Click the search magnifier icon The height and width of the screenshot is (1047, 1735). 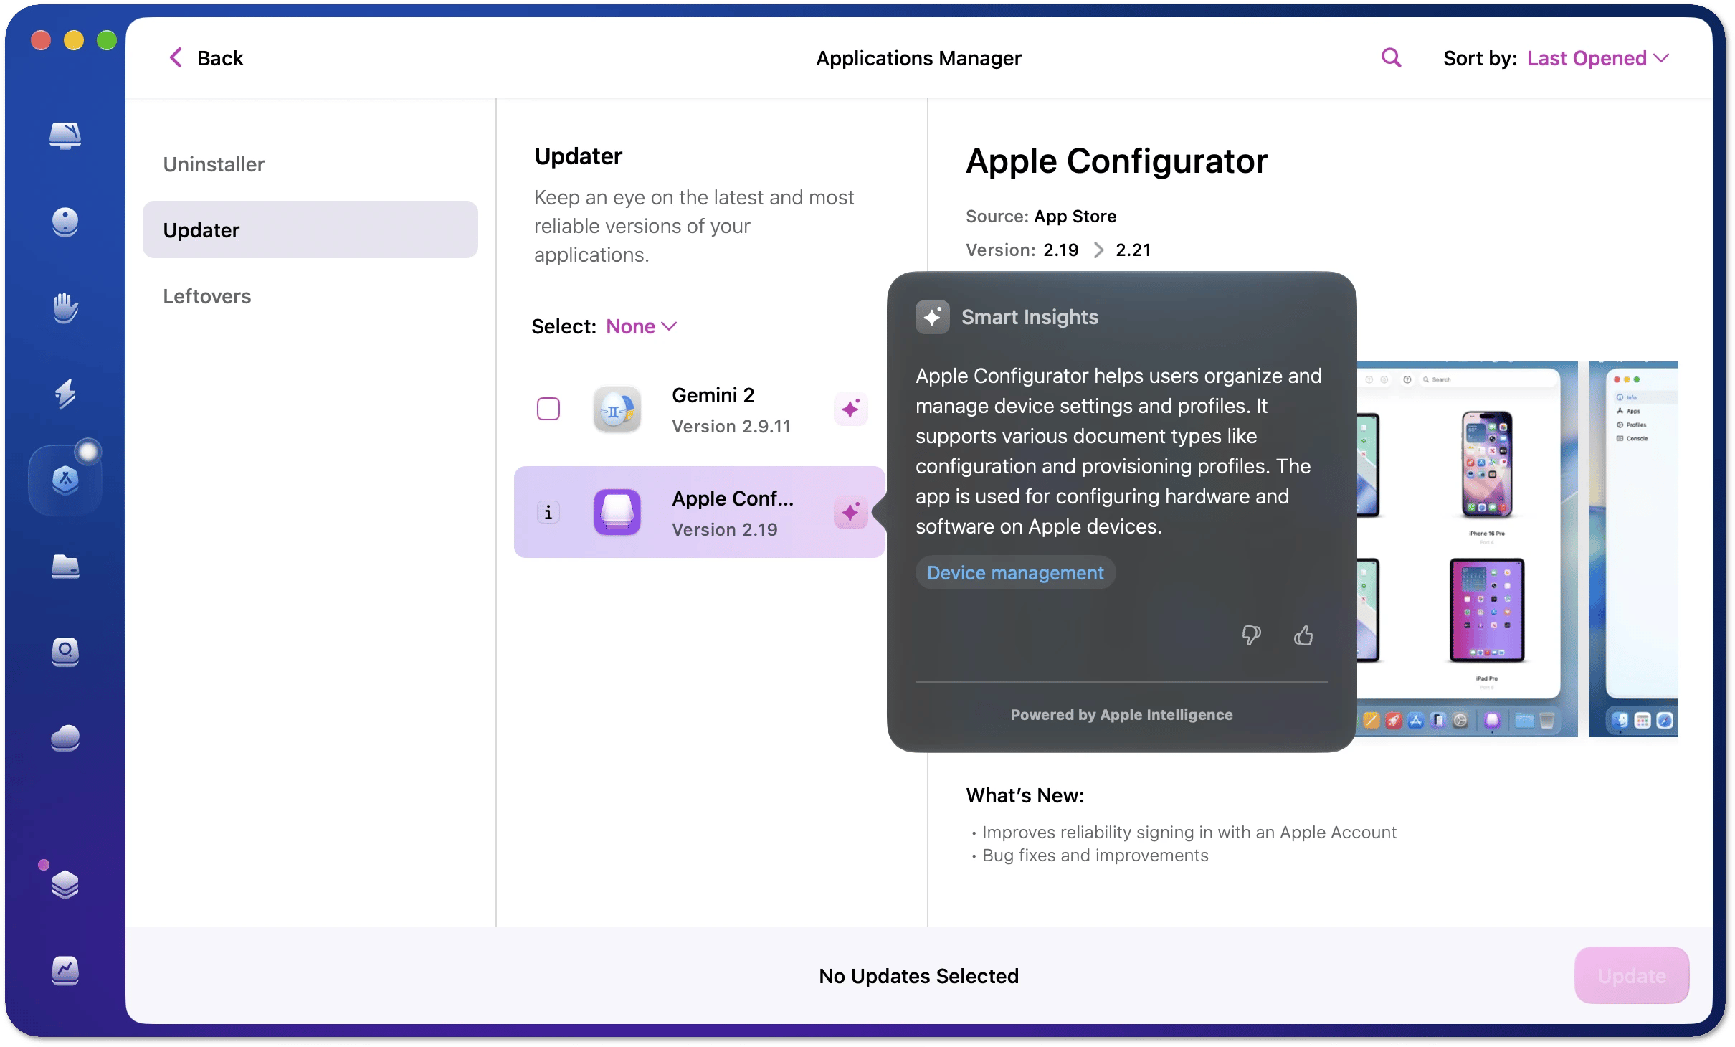(x=1391, y=58)
